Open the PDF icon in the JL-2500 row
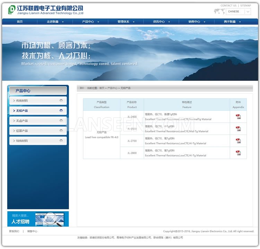 pos(238,129)
